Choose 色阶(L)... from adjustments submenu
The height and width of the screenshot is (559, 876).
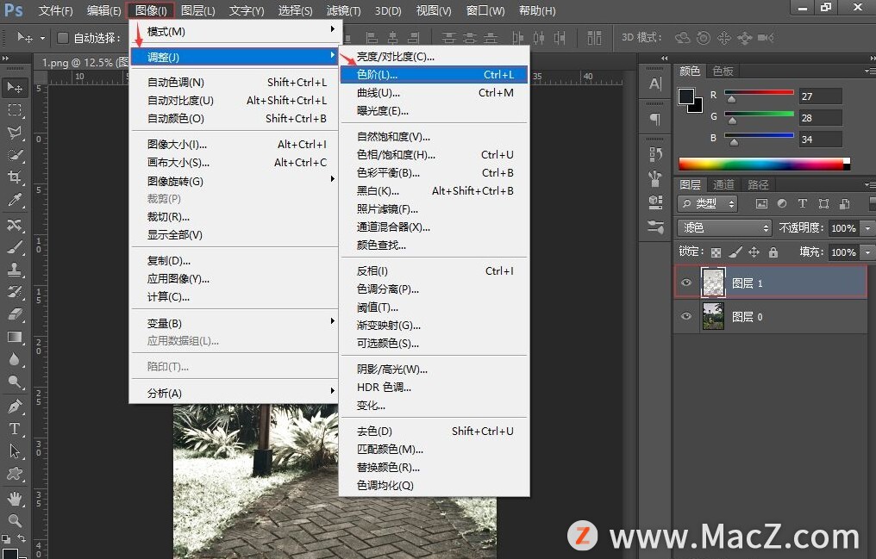[434, 74]
